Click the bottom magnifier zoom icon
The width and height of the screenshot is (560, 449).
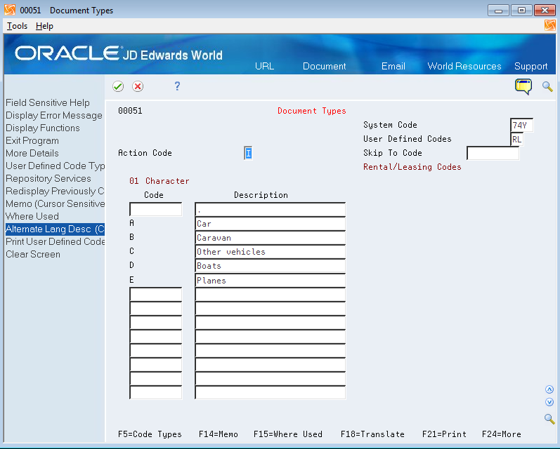(x=549, y=419)
